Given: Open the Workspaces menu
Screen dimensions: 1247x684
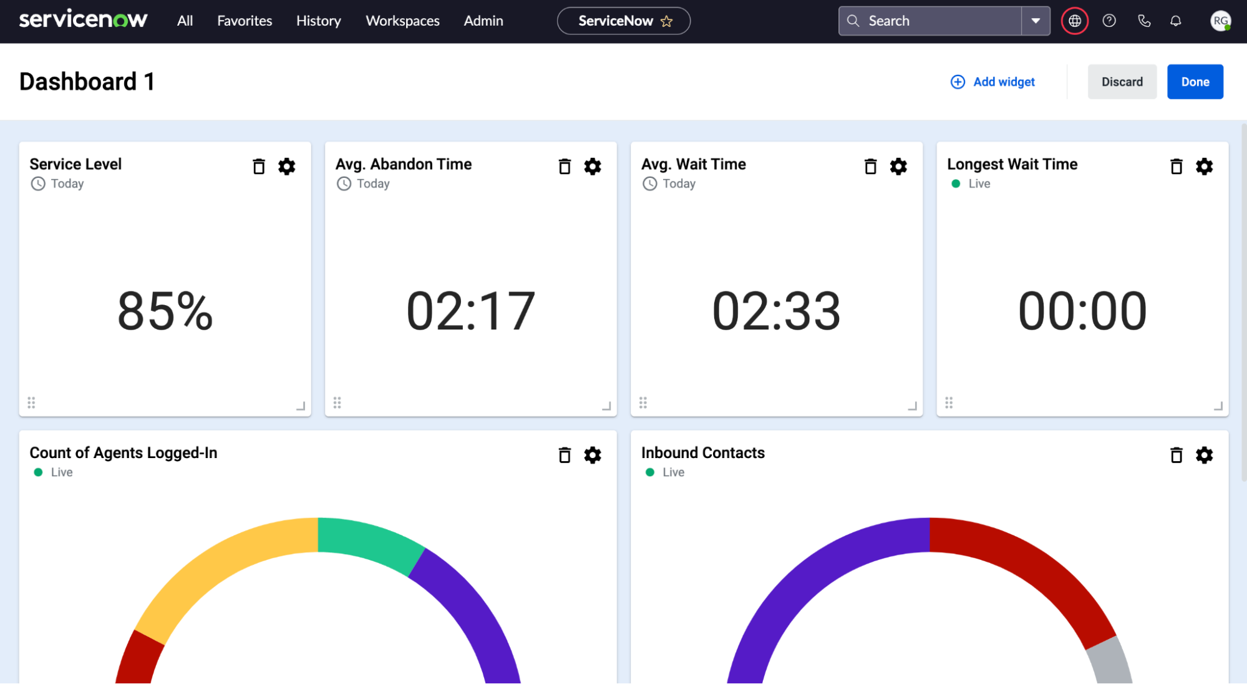Looking at the screenshot, I should click(x=402, y=21).
